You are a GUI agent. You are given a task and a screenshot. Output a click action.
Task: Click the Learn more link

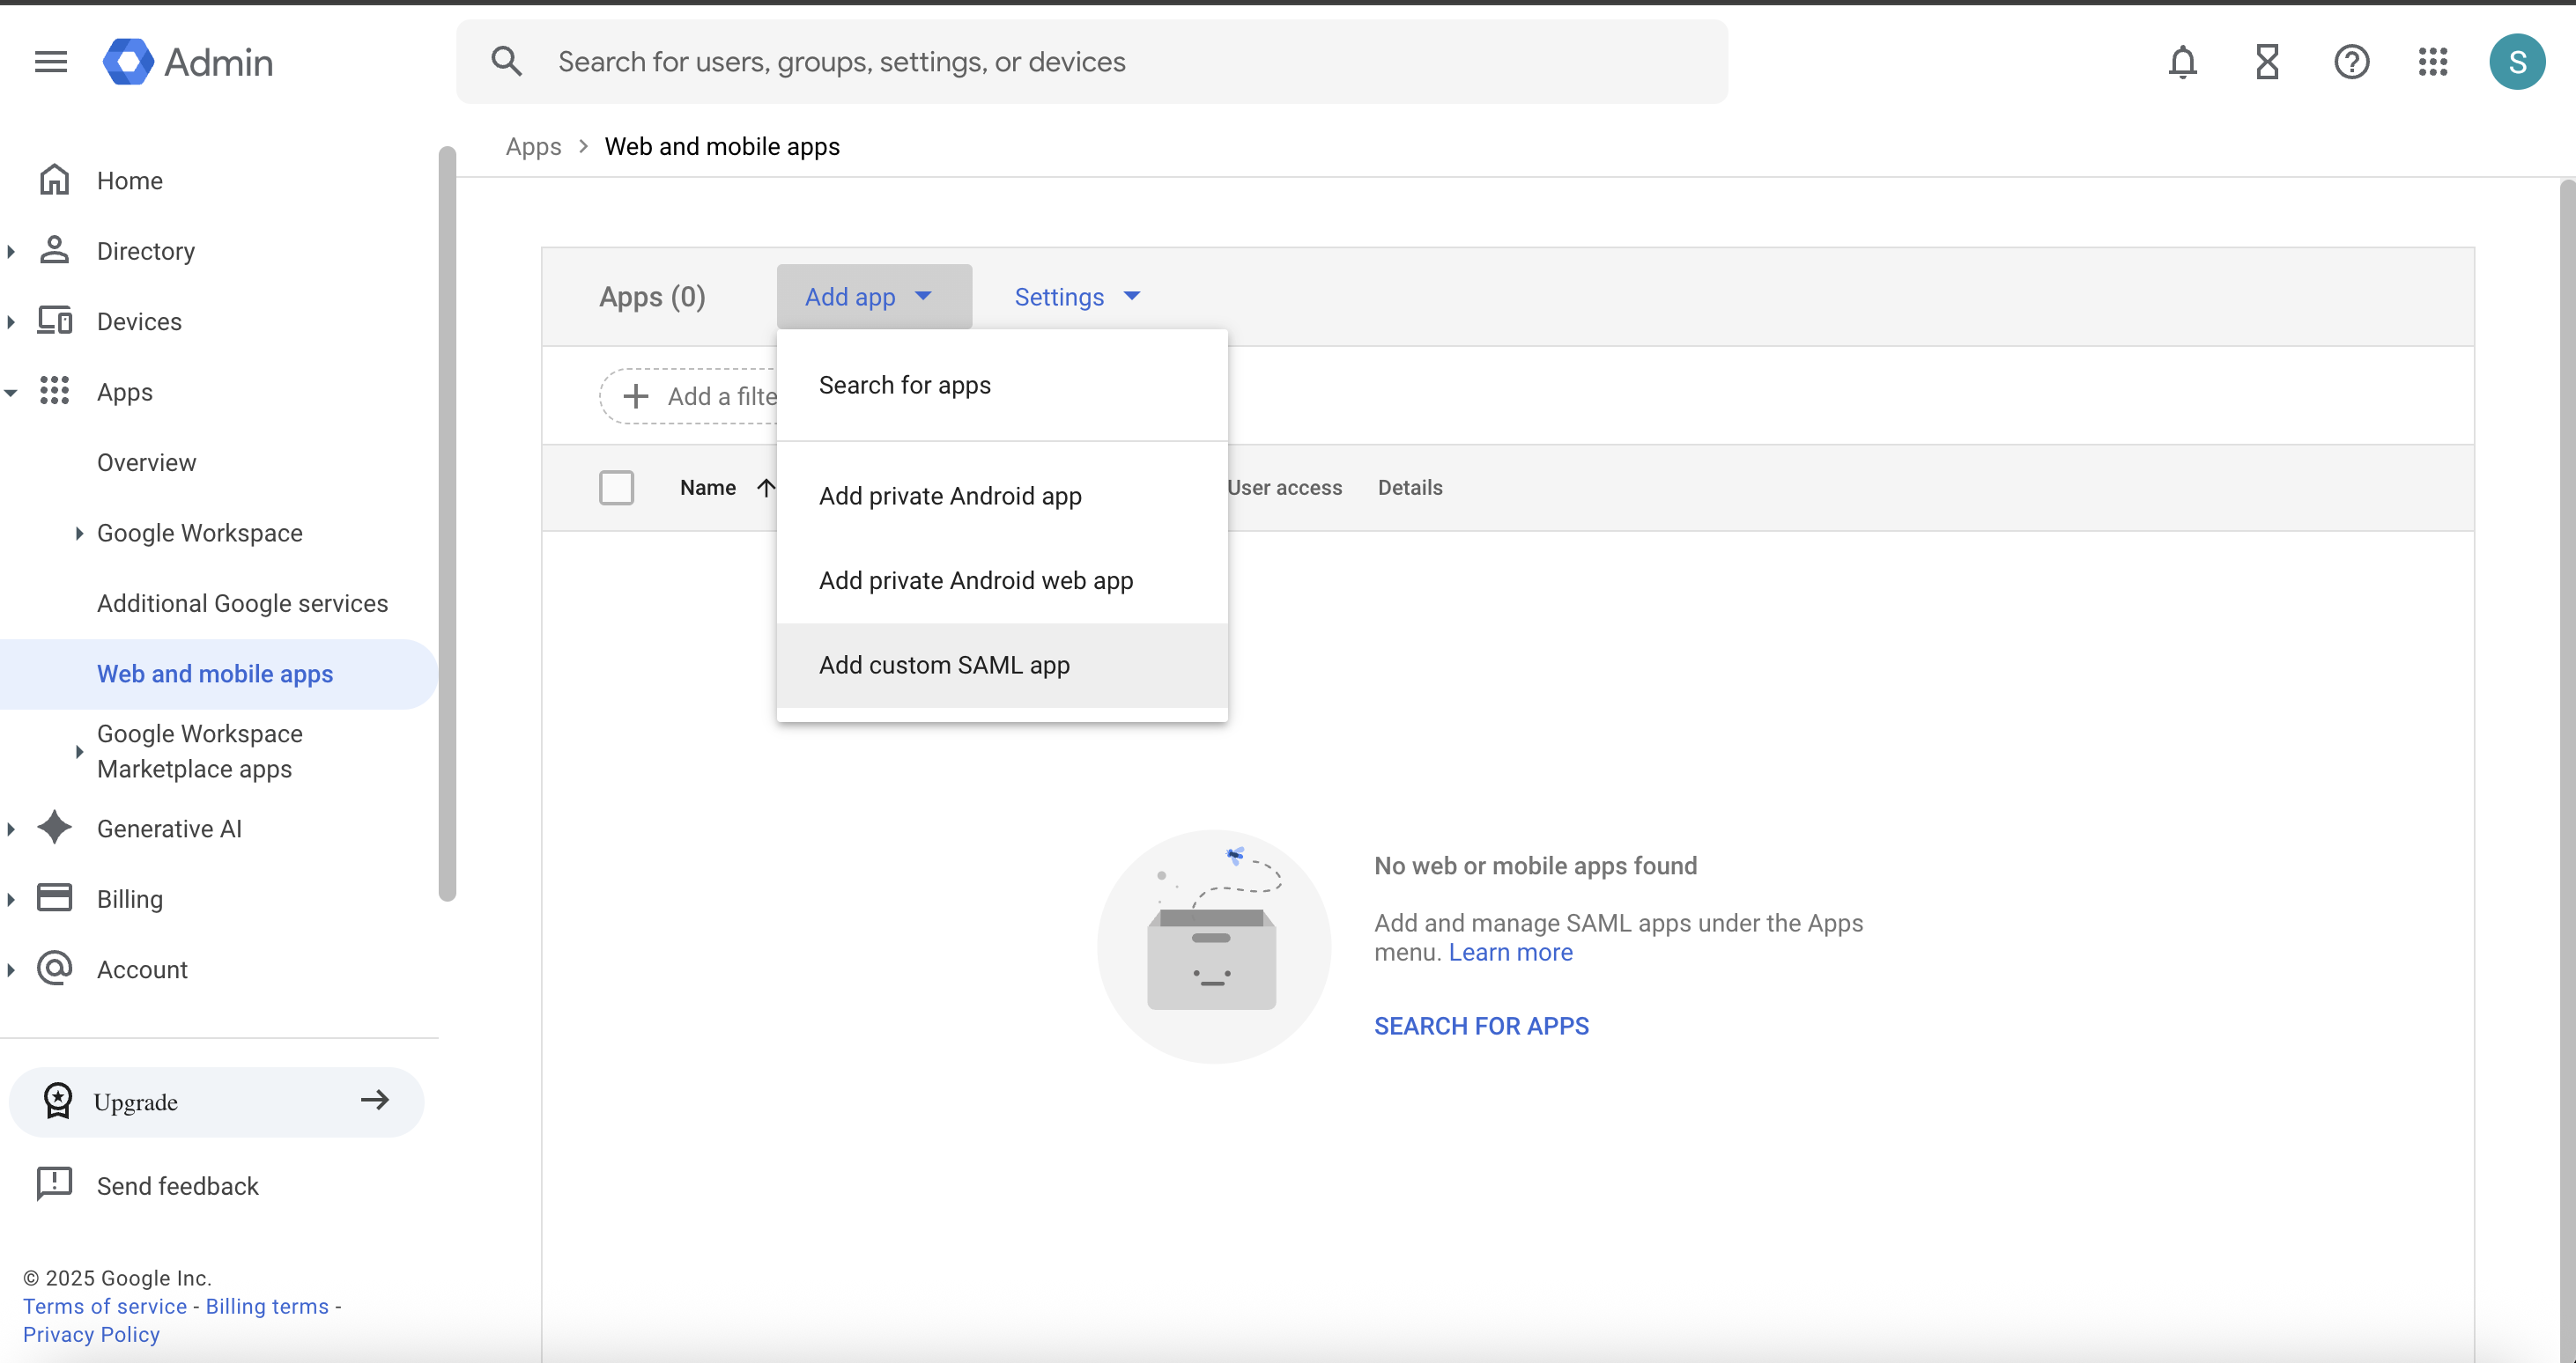[1510, 953]
